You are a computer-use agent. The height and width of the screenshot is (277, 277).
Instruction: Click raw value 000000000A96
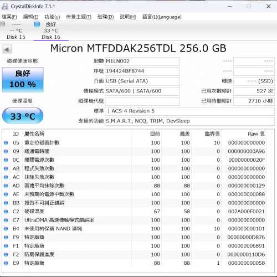(x=247, y=151)
